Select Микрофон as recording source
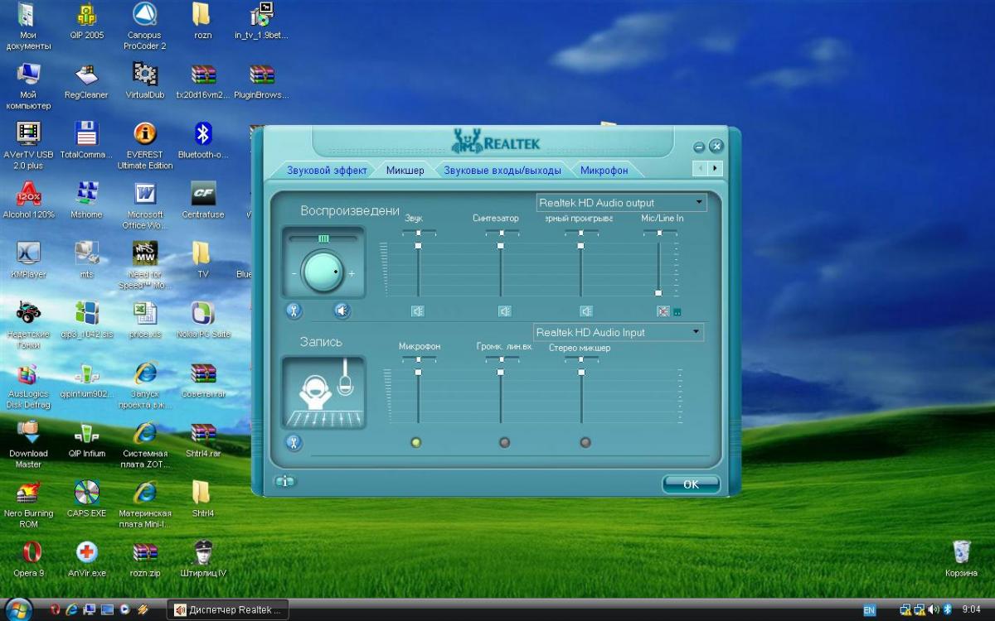995x621 pixels. coord(416,442)
